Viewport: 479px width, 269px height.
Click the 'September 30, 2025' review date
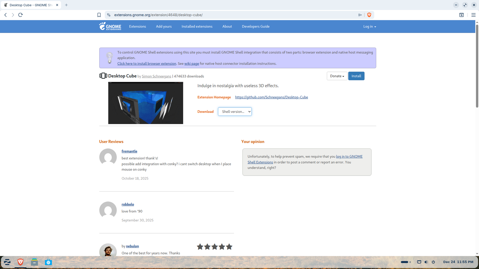(138, 220)
